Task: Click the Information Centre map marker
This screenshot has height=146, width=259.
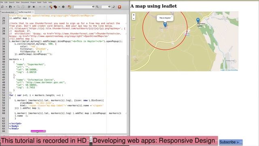Action: pos(198,21)
